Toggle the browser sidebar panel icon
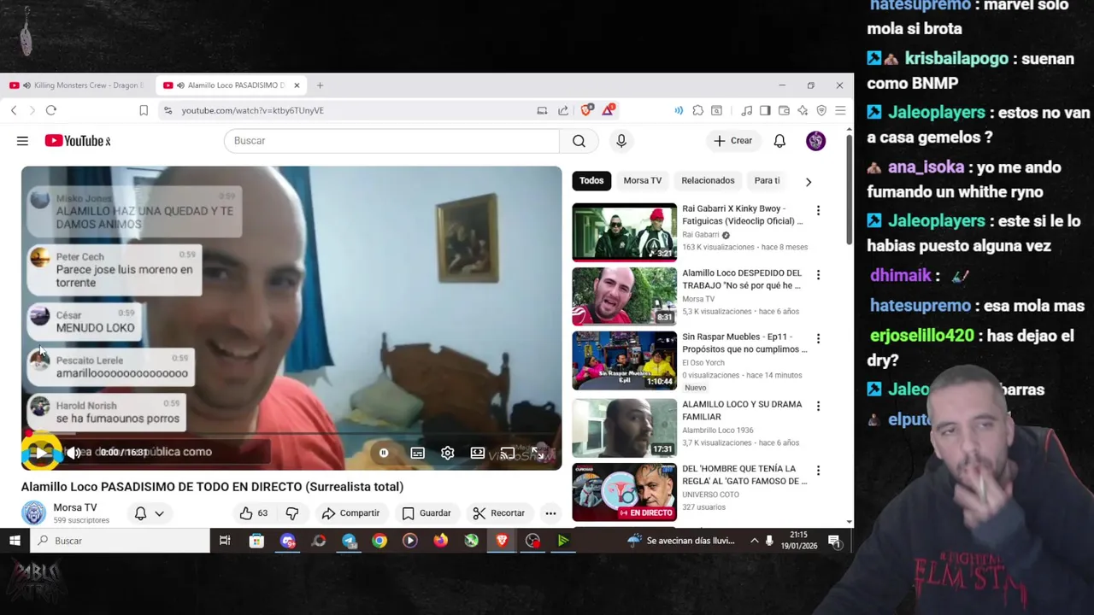Viewport: 1094px width, 615px height. click(765, 110)
